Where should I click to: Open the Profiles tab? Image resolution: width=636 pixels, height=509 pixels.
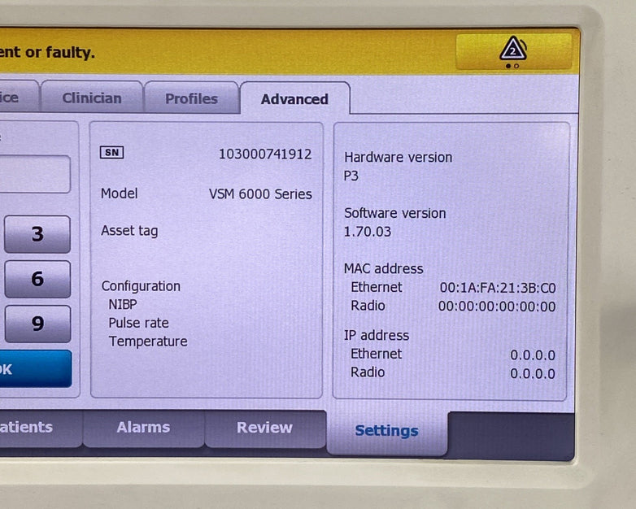[x=191, y=98]
